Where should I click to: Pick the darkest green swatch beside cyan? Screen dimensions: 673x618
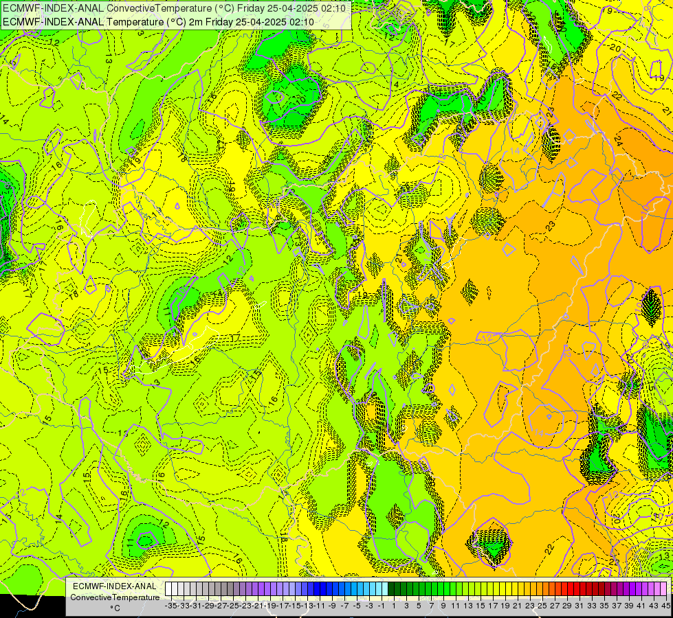391,589
